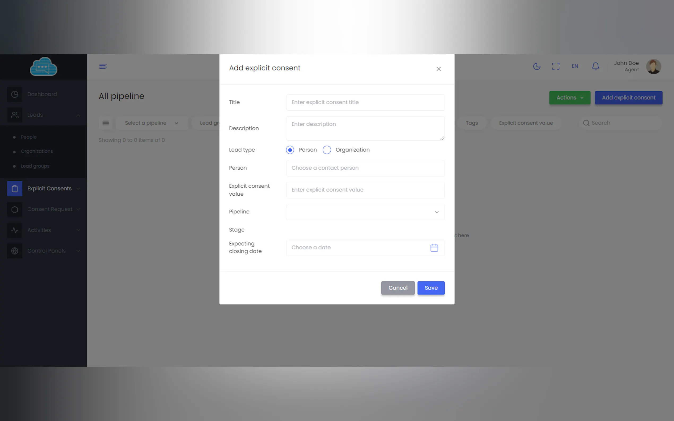Enter fullscreen using the expand icon

tap(556, 66)
